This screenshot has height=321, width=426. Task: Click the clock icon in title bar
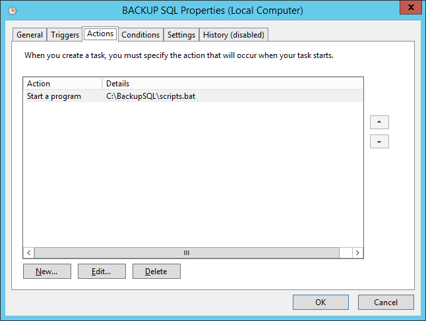pyautogui.click(x=12, y=11)
